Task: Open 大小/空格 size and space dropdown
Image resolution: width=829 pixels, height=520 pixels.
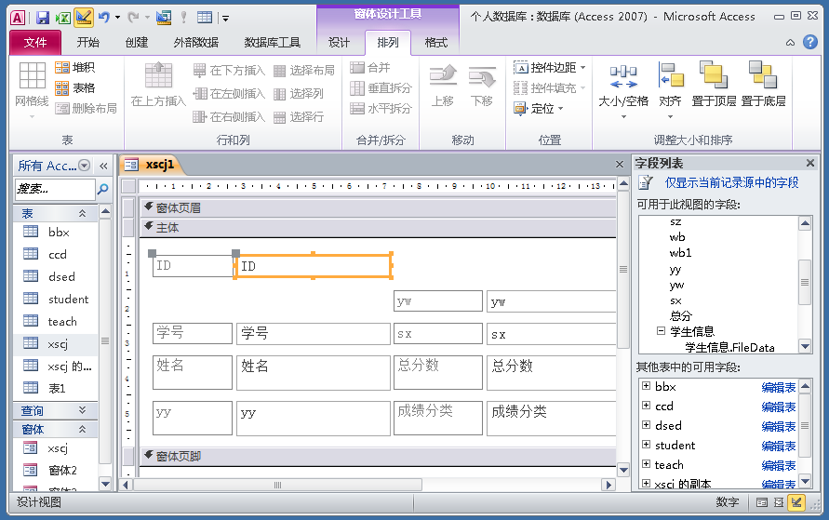Action: click(x=623, y=90)
